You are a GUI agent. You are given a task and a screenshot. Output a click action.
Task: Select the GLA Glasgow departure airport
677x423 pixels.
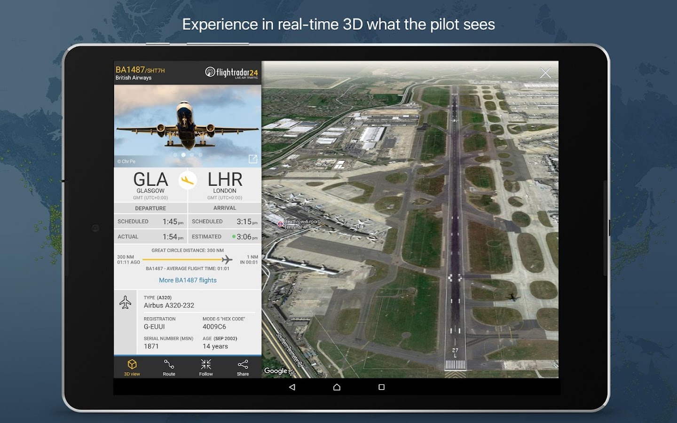coord(150,185)
